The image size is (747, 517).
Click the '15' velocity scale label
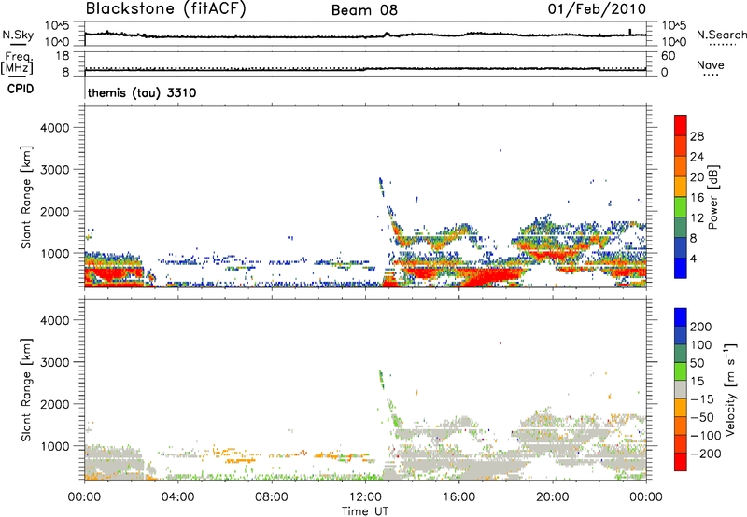click(x=697, y=382)
